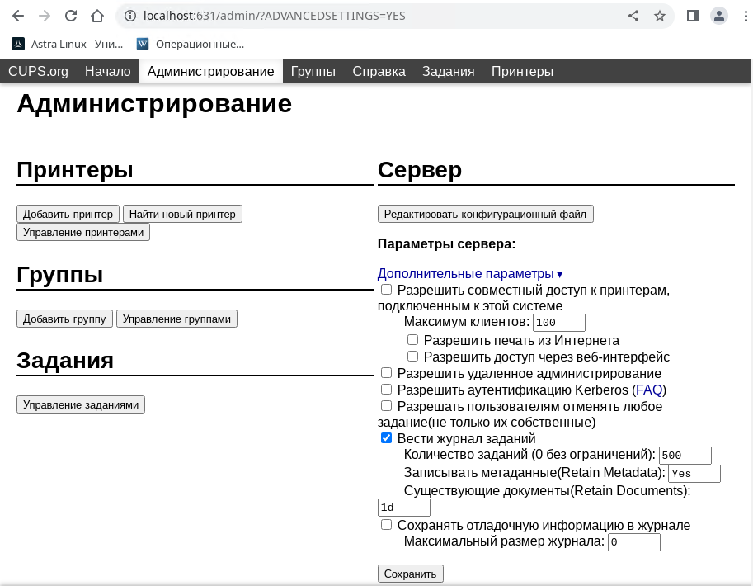Open the browser three-dot menu
Viewport: 753px width, 586px height.
[x=746, y=16]
